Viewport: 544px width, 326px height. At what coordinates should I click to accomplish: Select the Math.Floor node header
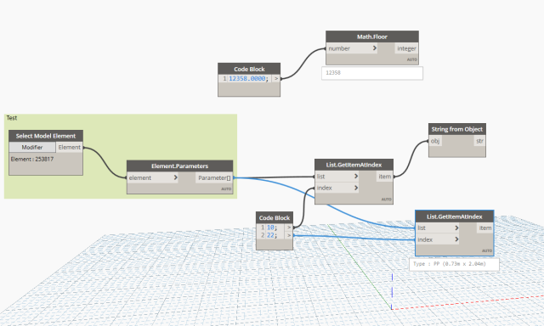[372, 37]
